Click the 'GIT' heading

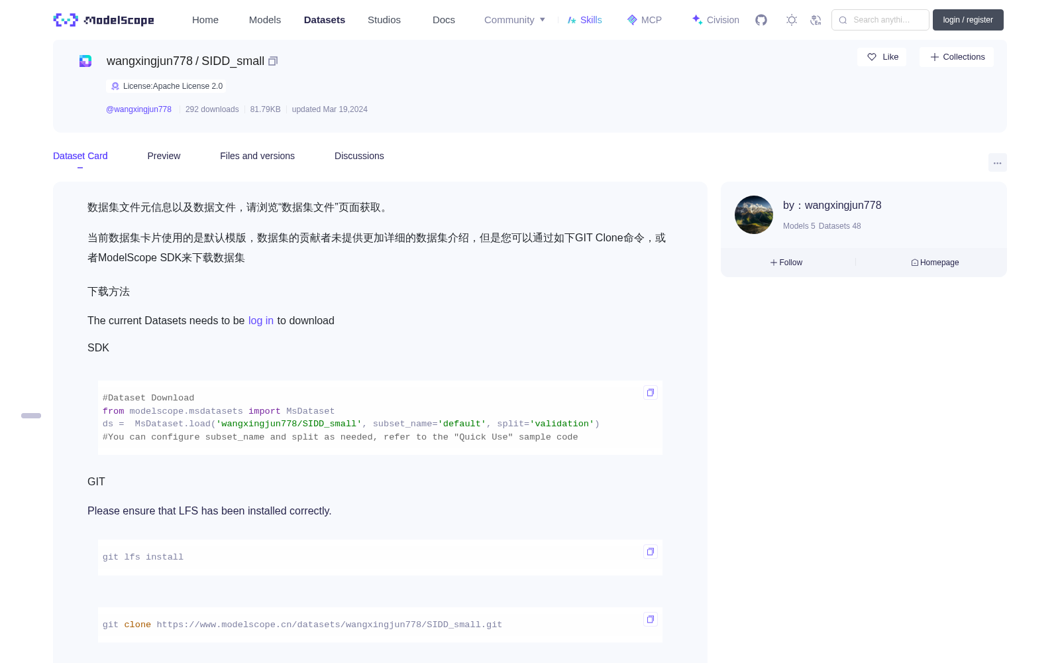pos(96,481)
